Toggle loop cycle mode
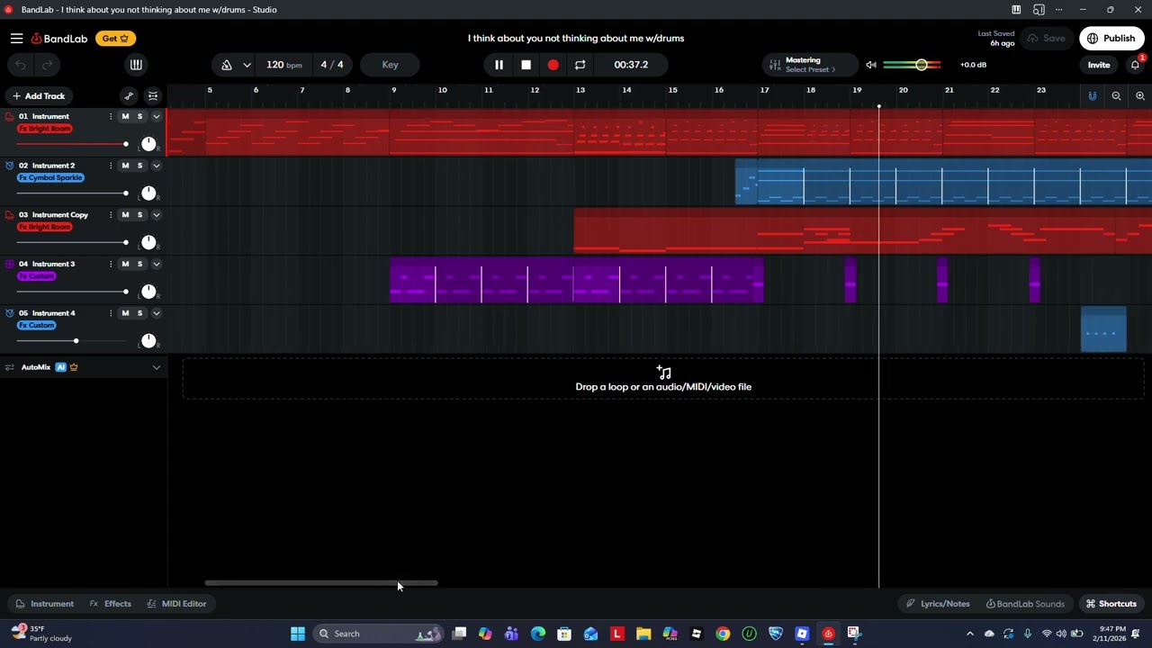 pyautogui.click(x=580, y=65)
